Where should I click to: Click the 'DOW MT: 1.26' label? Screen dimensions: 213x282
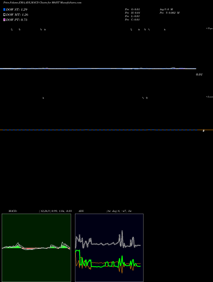point(17,15)
